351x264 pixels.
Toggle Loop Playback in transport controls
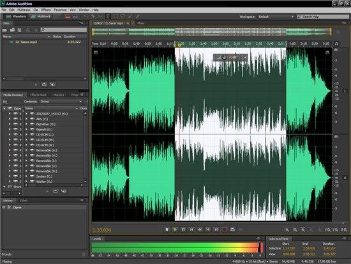[232, 229]
